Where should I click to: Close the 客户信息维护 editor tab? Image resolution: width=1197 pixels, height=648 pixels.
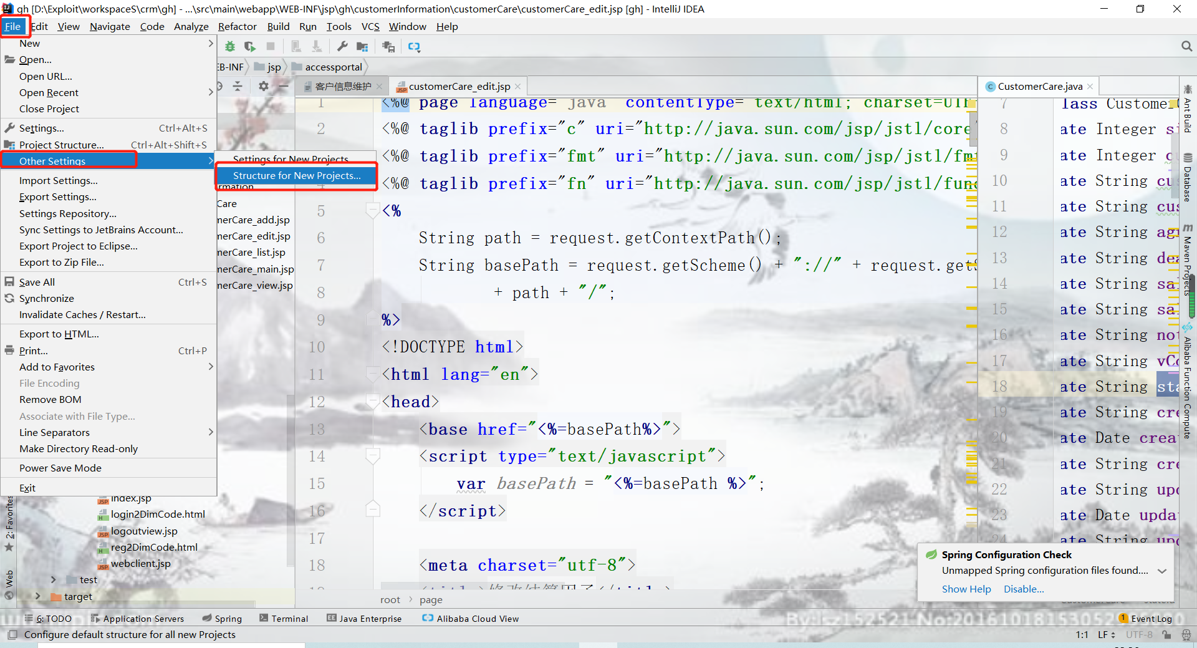(x=379, y=87)
